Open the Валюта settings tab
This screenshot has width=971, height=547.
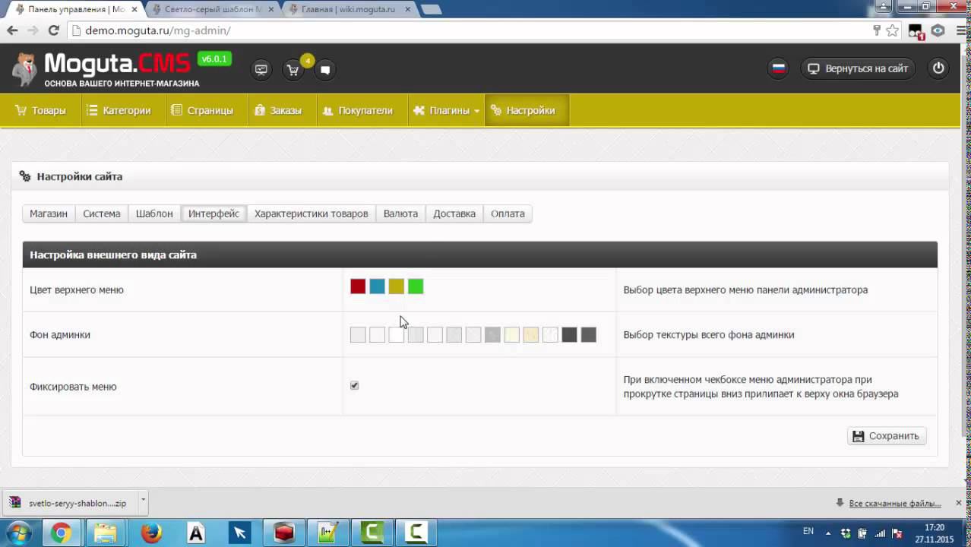click(x=400, y=213)
